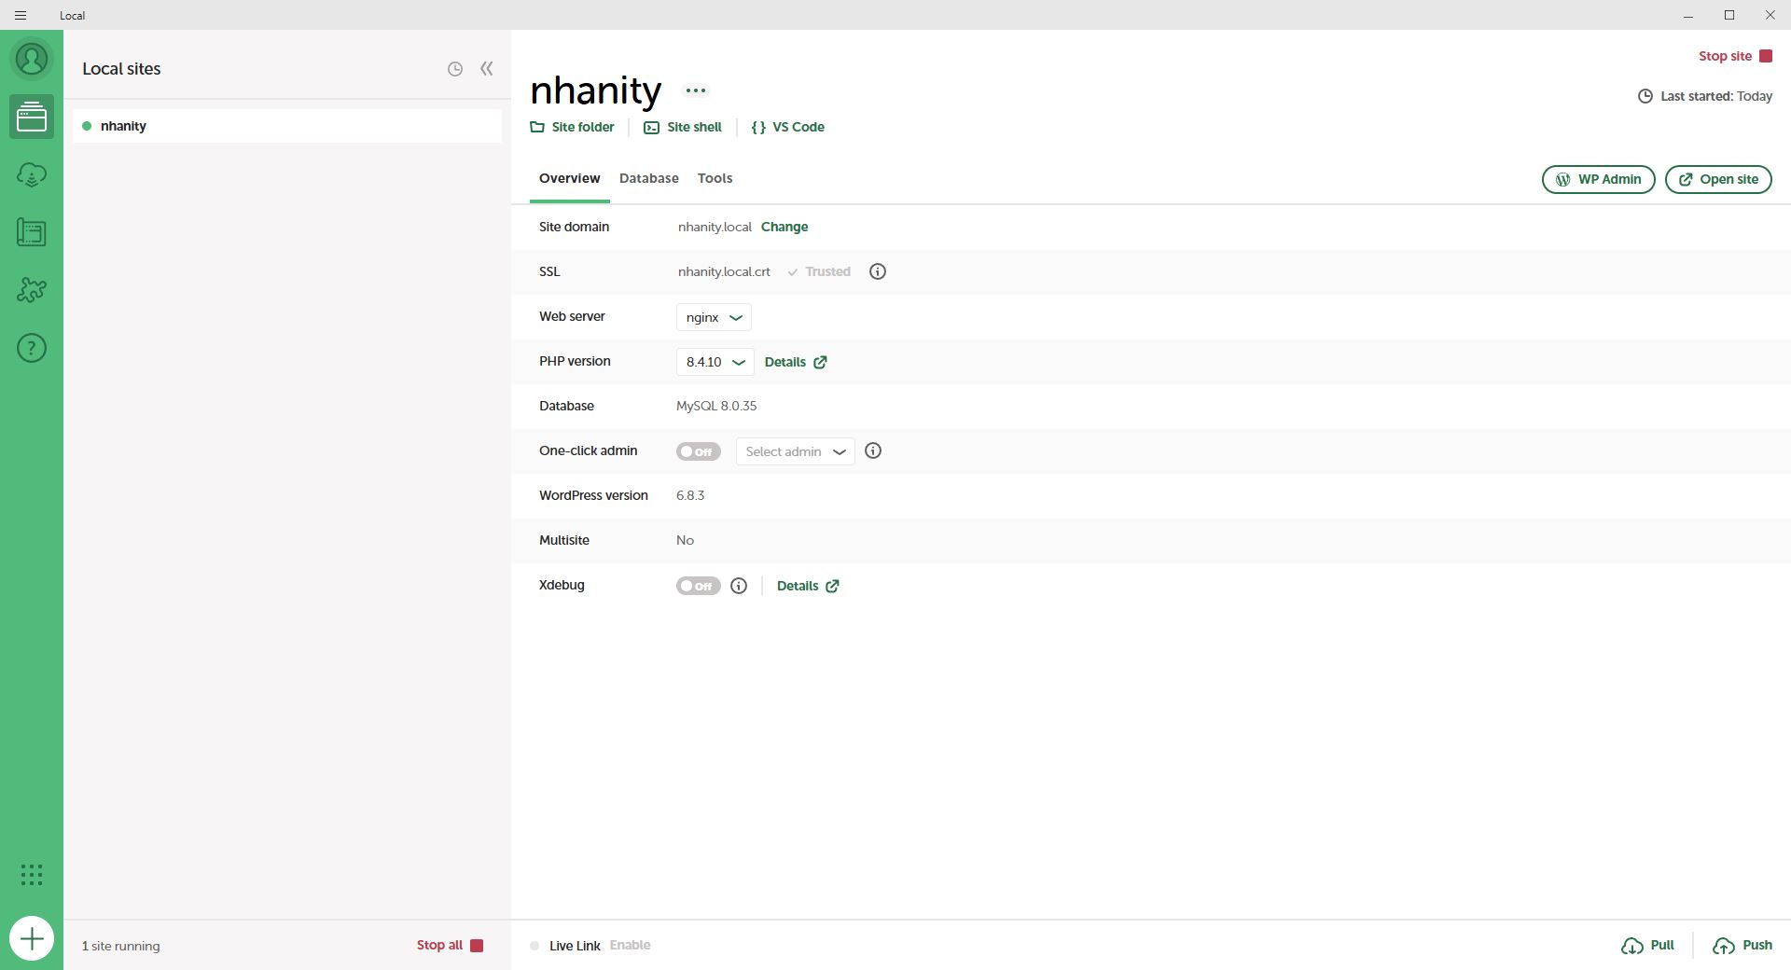Open the PHP version 8.4.10 dropdown
1791x970 pixels.
coord(715,362)
